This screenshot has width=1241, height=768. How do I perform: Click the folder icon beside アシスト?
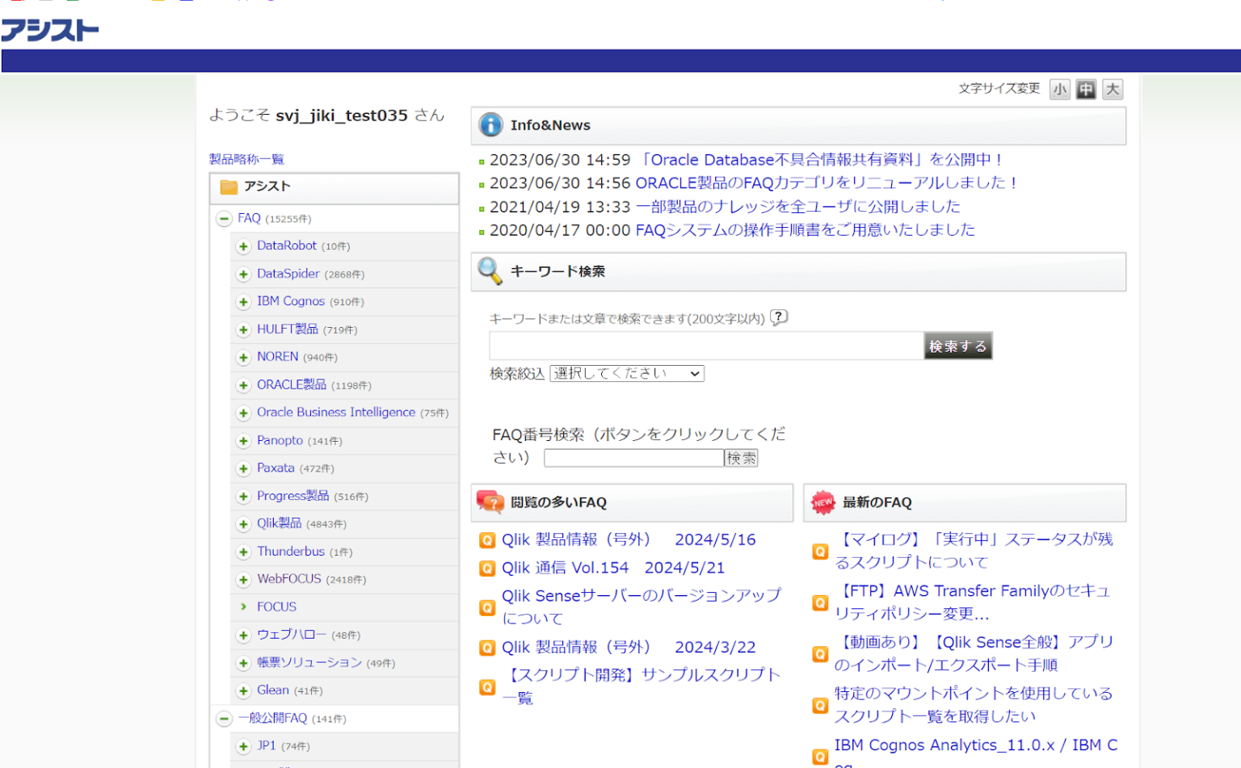[227, 187]
